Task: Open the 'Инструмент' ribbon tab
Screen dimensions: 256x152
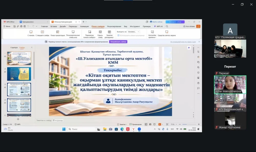Action: pos(135,26)
